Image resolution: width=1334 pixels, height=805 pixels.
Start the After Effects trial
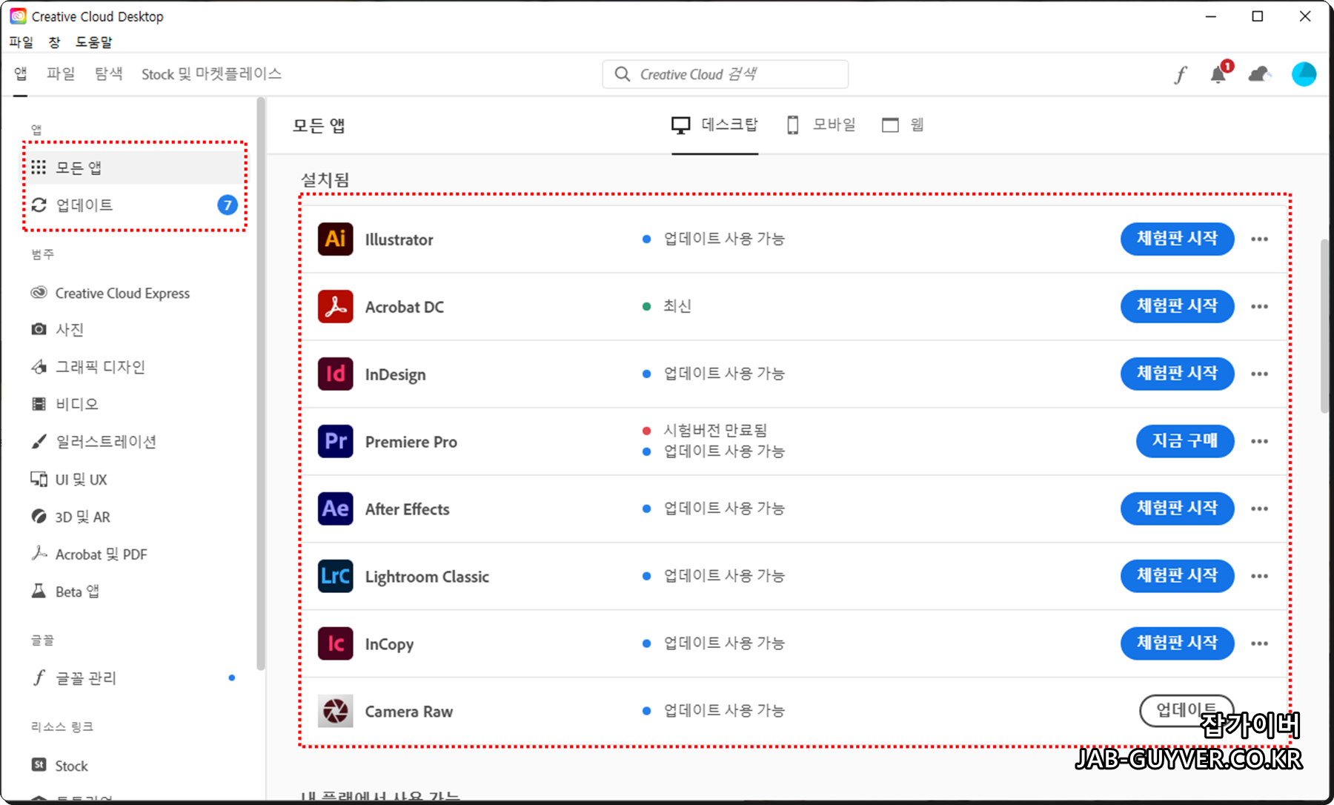coord(1177,508)
